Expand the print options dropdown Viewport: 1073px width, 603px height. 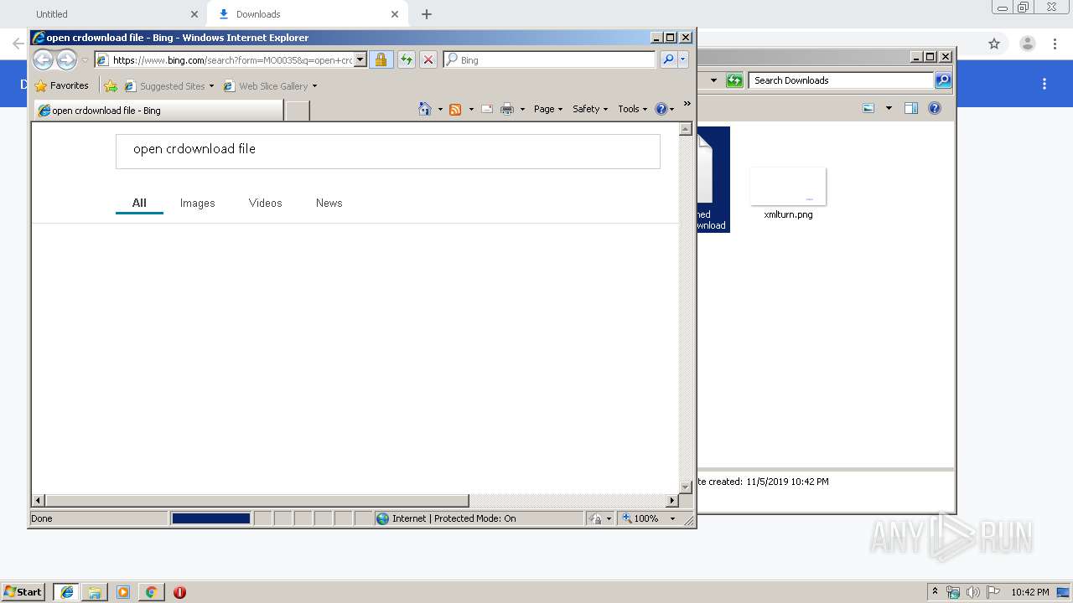pos(522,109)
